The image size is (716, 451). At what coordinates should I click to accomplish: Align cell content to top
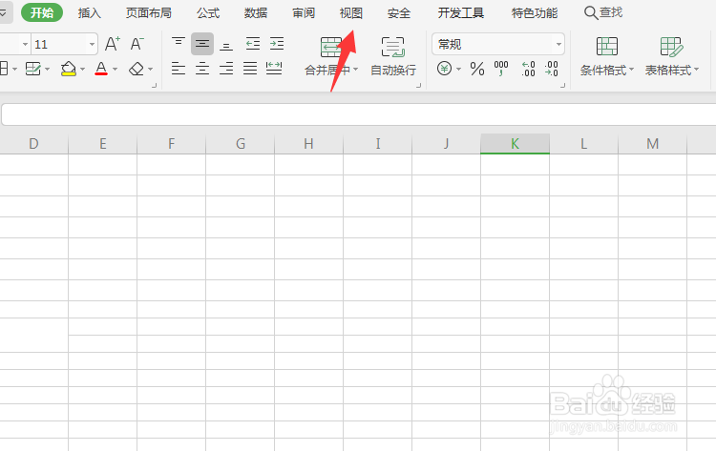179,43
